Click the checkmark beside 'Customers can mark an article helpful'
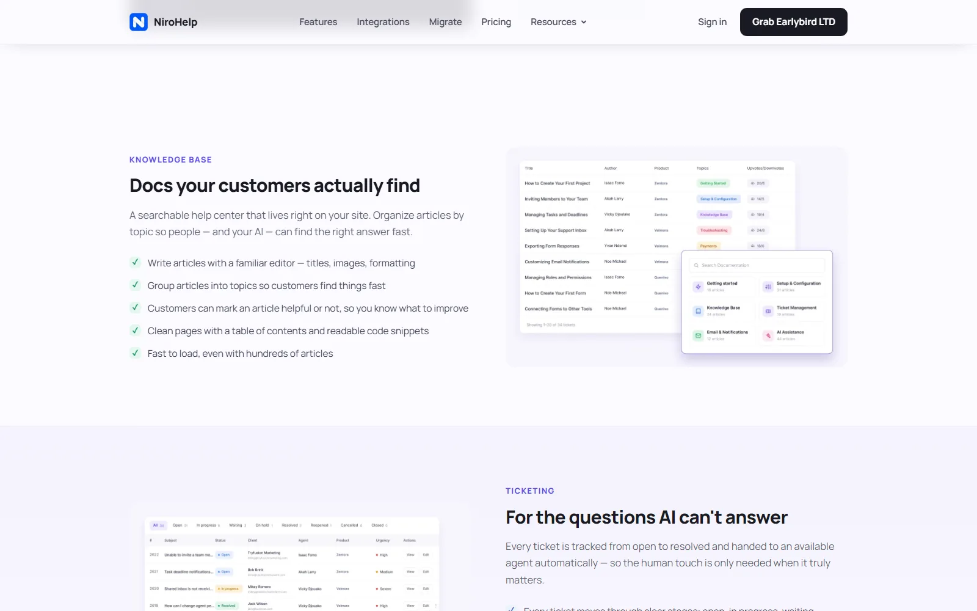Viewport: 977px width, 611px height. 135,307
